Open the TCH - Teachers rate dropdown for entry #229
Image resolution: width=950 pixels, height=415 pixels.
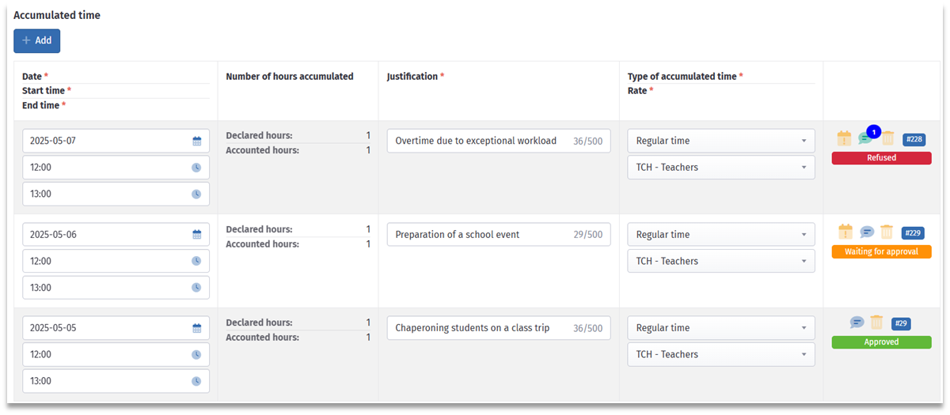tap(720, 261)
